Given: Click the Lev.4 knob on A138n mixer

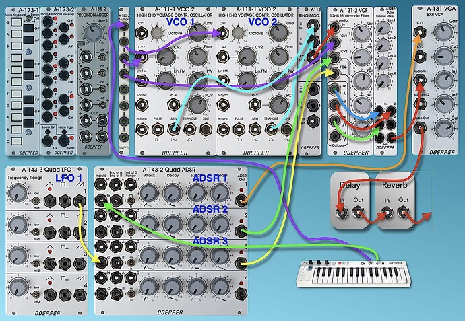Looking at the screenshot, I should point(383,81).
